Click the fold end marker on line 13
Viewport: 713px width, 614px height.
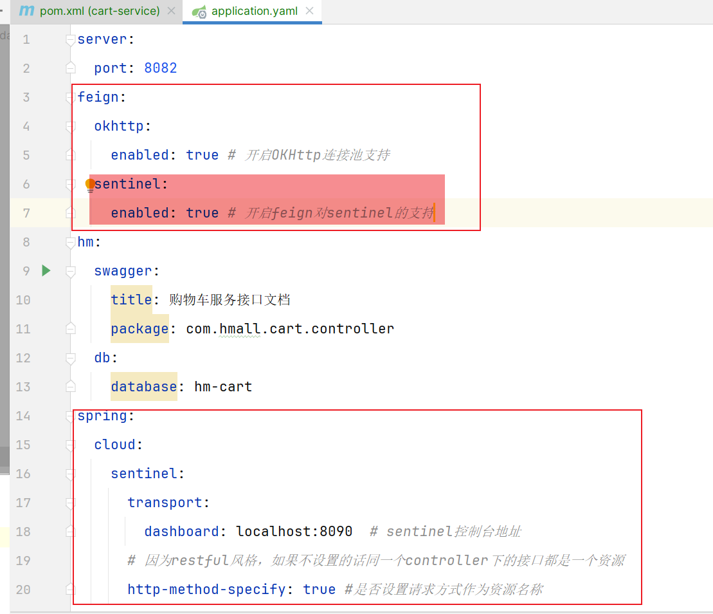pyautogui.click(x=71, y=386)
